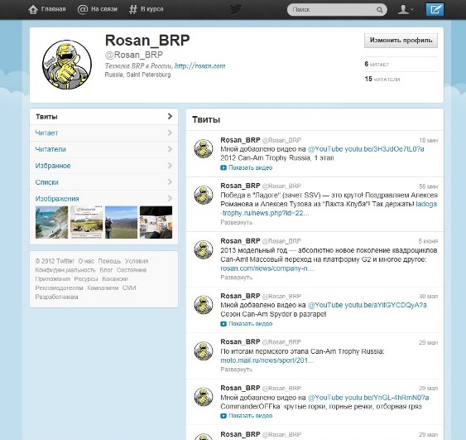Click in the Поиск search field
This screenshot has width=466, height=440.
point(337,10)
